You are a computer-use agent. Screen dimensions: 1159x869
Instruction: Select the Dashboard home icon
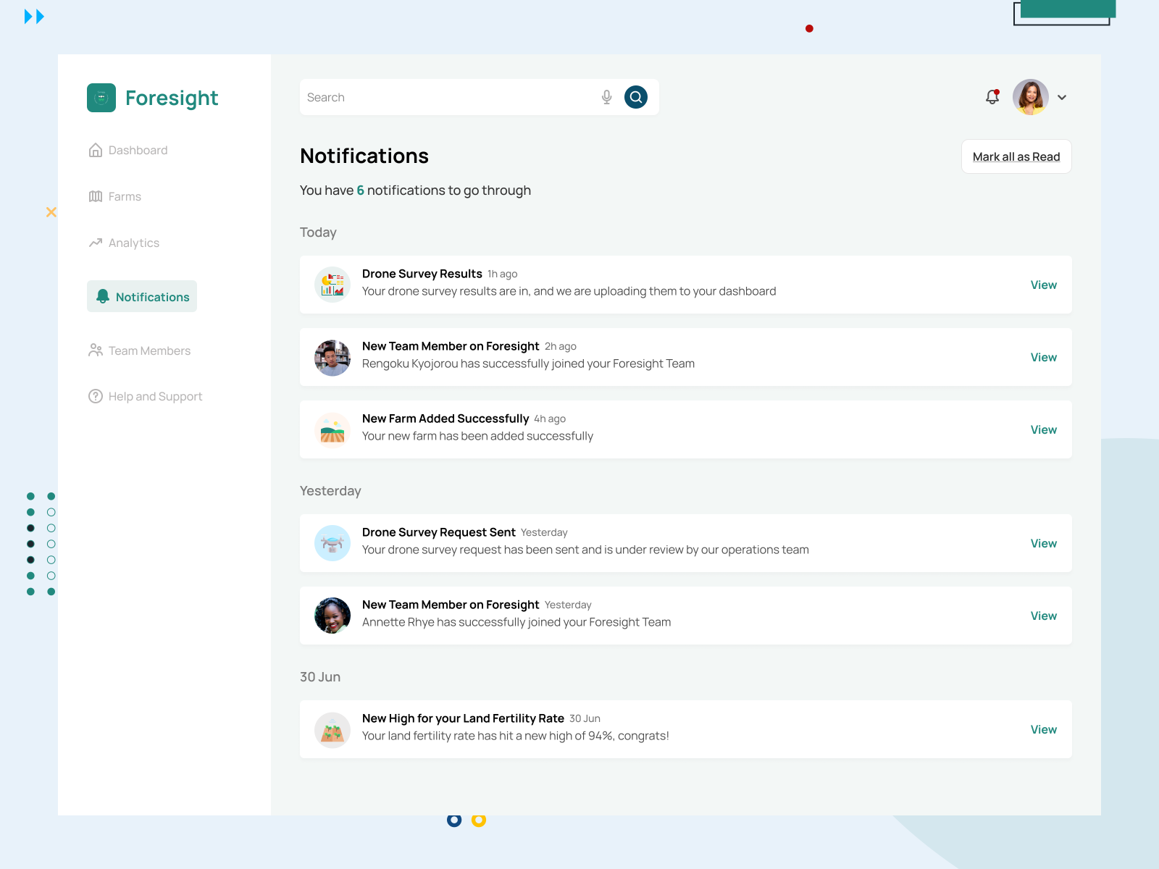pos(96,150)
